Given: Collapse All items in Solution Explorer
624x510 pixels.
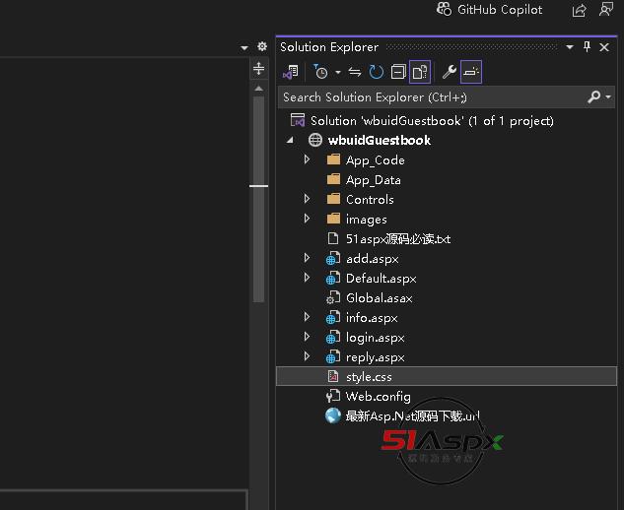Looking at the screenshot, I should 398,72.
